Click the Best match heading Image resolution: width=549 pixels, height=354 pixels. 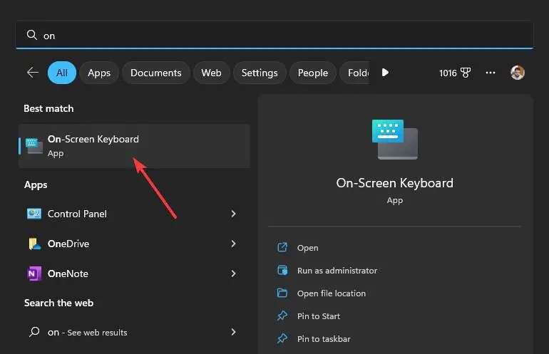click(48, 108)
